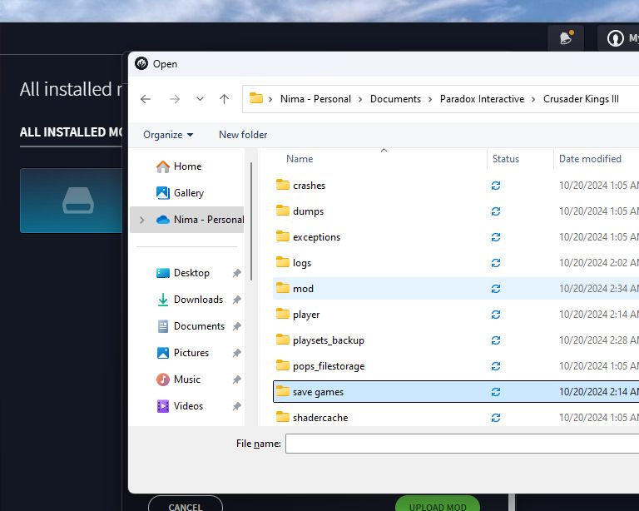
Task: Click the sync status icon for mod folder
Action: pos(496,289)
